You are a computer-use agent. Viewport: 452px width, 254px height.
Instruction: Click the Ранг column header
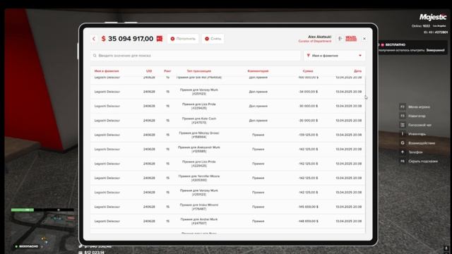pyautogui.click(x=167, y=71)
